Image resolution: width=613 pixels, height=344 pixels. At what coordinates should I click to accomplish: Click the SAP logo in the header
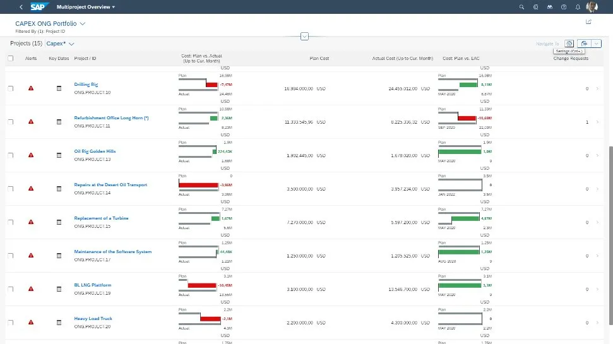pyautogui.click(x=37, y=7)
